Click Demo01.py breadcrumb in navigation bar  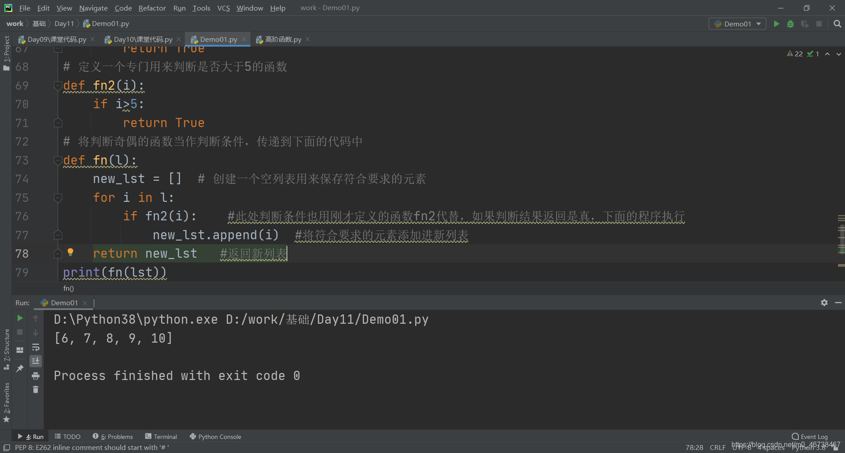106,24
